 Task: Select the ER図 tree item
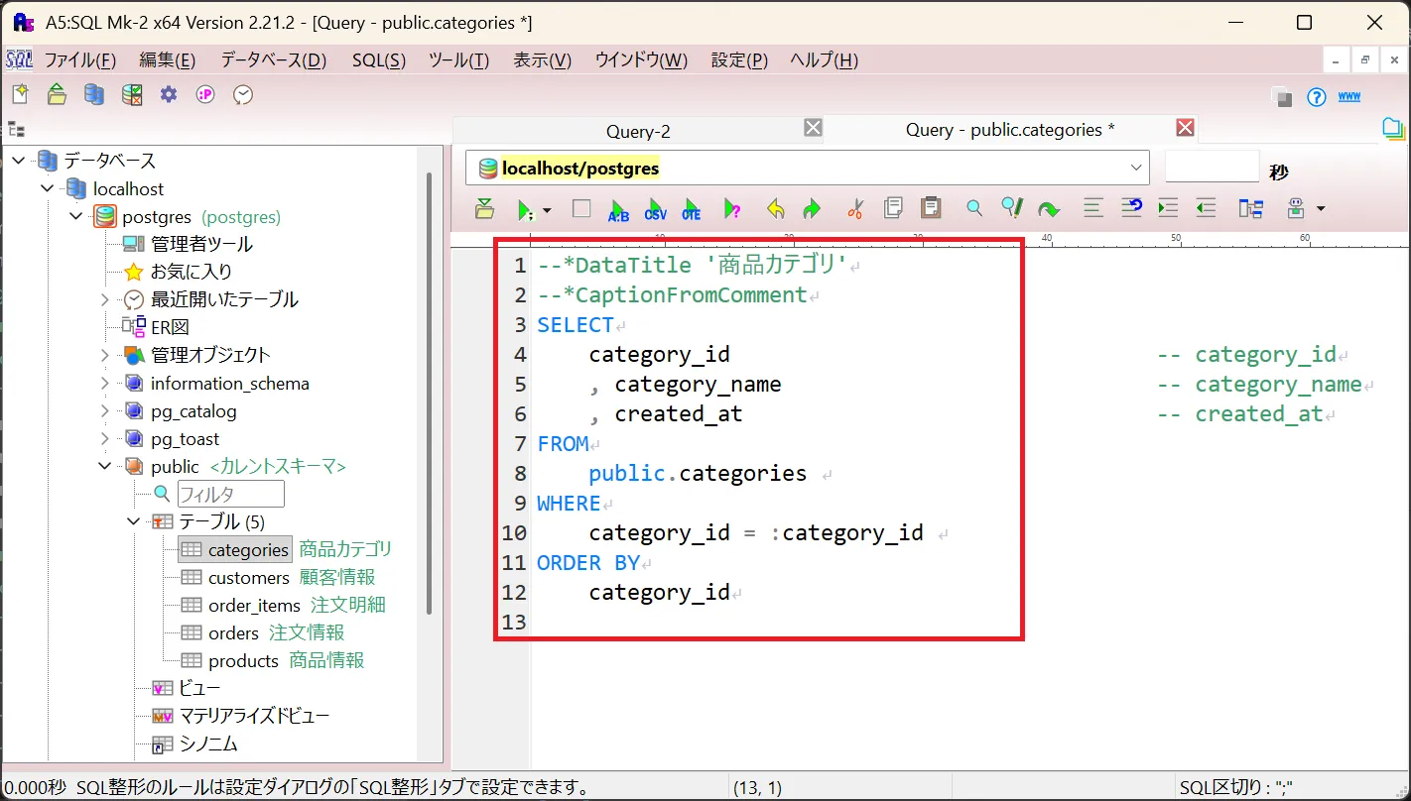tap(170, 327)
